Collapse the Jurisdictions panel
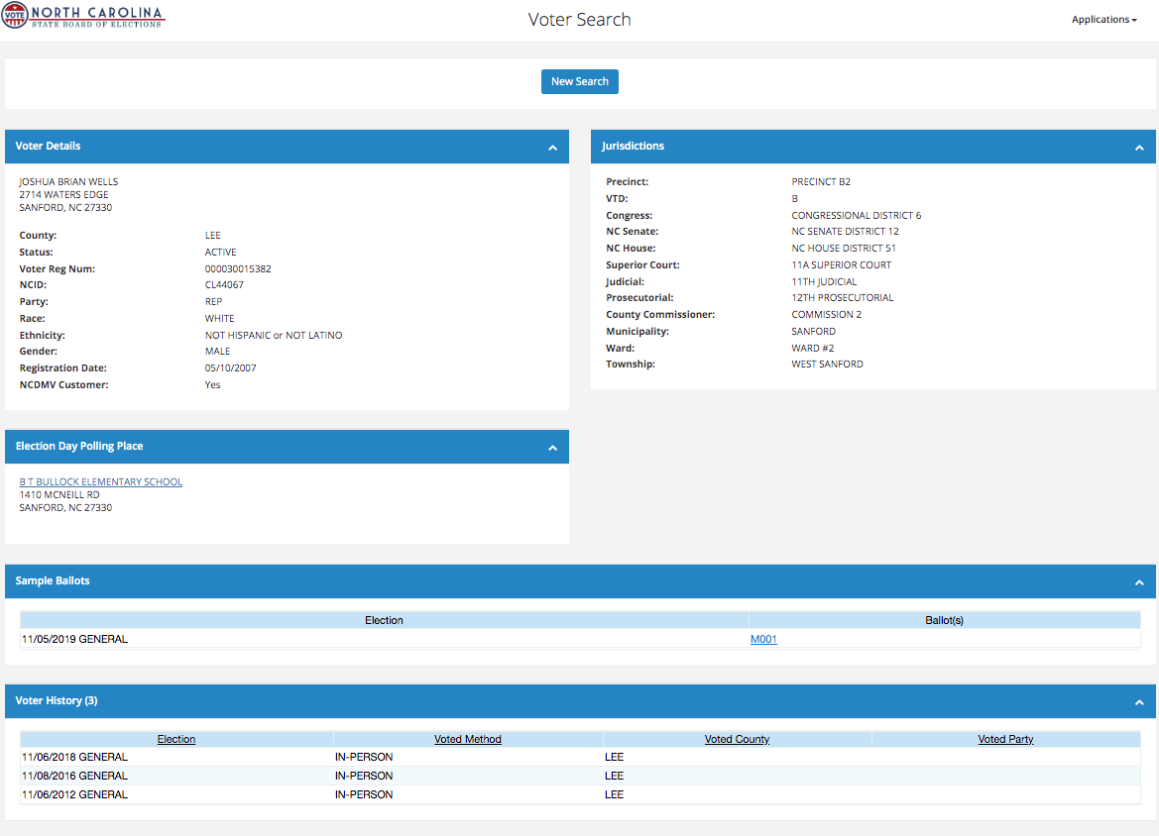The height and width of the screenshot is (836, 1159). (x=1139, y=148)
